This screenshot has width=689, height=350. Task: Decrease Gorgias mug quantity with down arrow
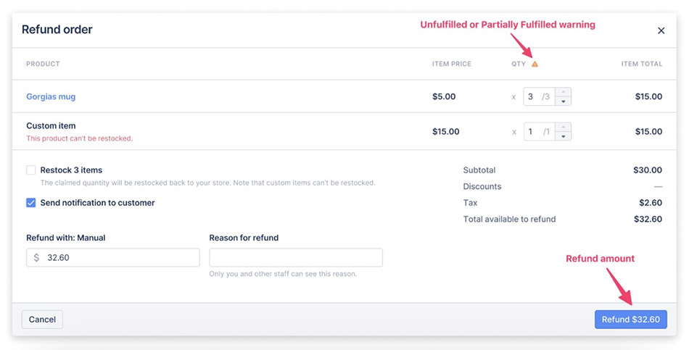point(564,101)
